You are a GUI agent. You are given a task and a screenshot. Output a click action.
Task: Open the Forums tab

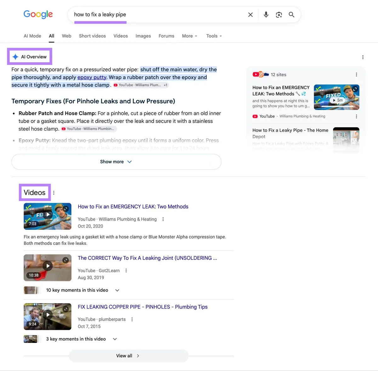166,36
